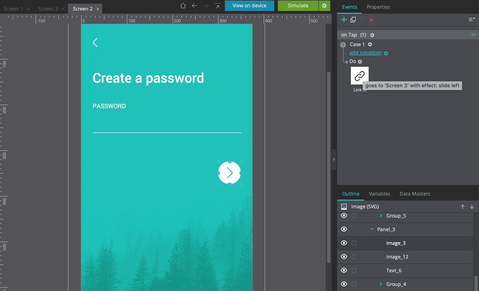Collapse the 'on Tap' event with its chevron
The width and height of the screenshot is (479, 291).
coord(474,35)
